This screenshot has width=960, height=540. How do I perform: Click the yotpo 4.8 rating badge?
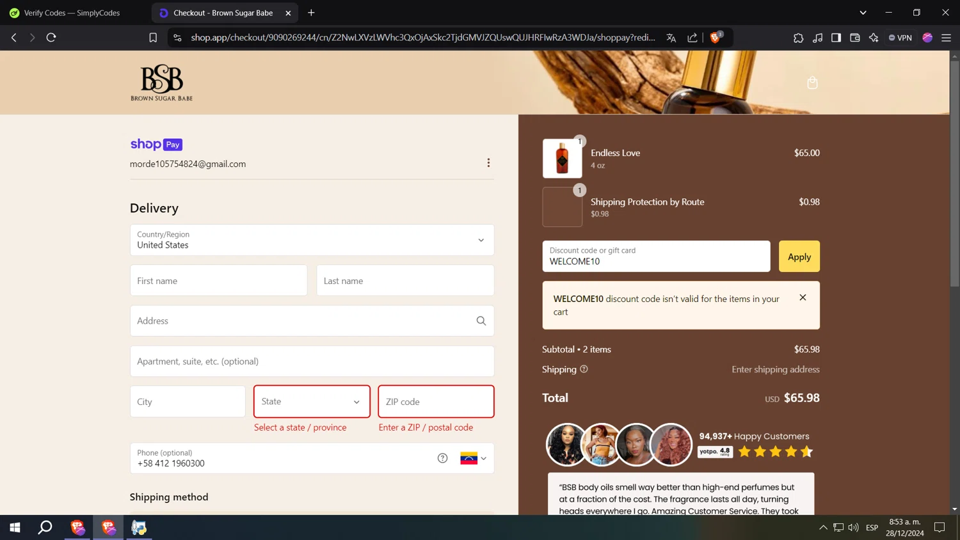pyautogui.click(x=715, y=451)
